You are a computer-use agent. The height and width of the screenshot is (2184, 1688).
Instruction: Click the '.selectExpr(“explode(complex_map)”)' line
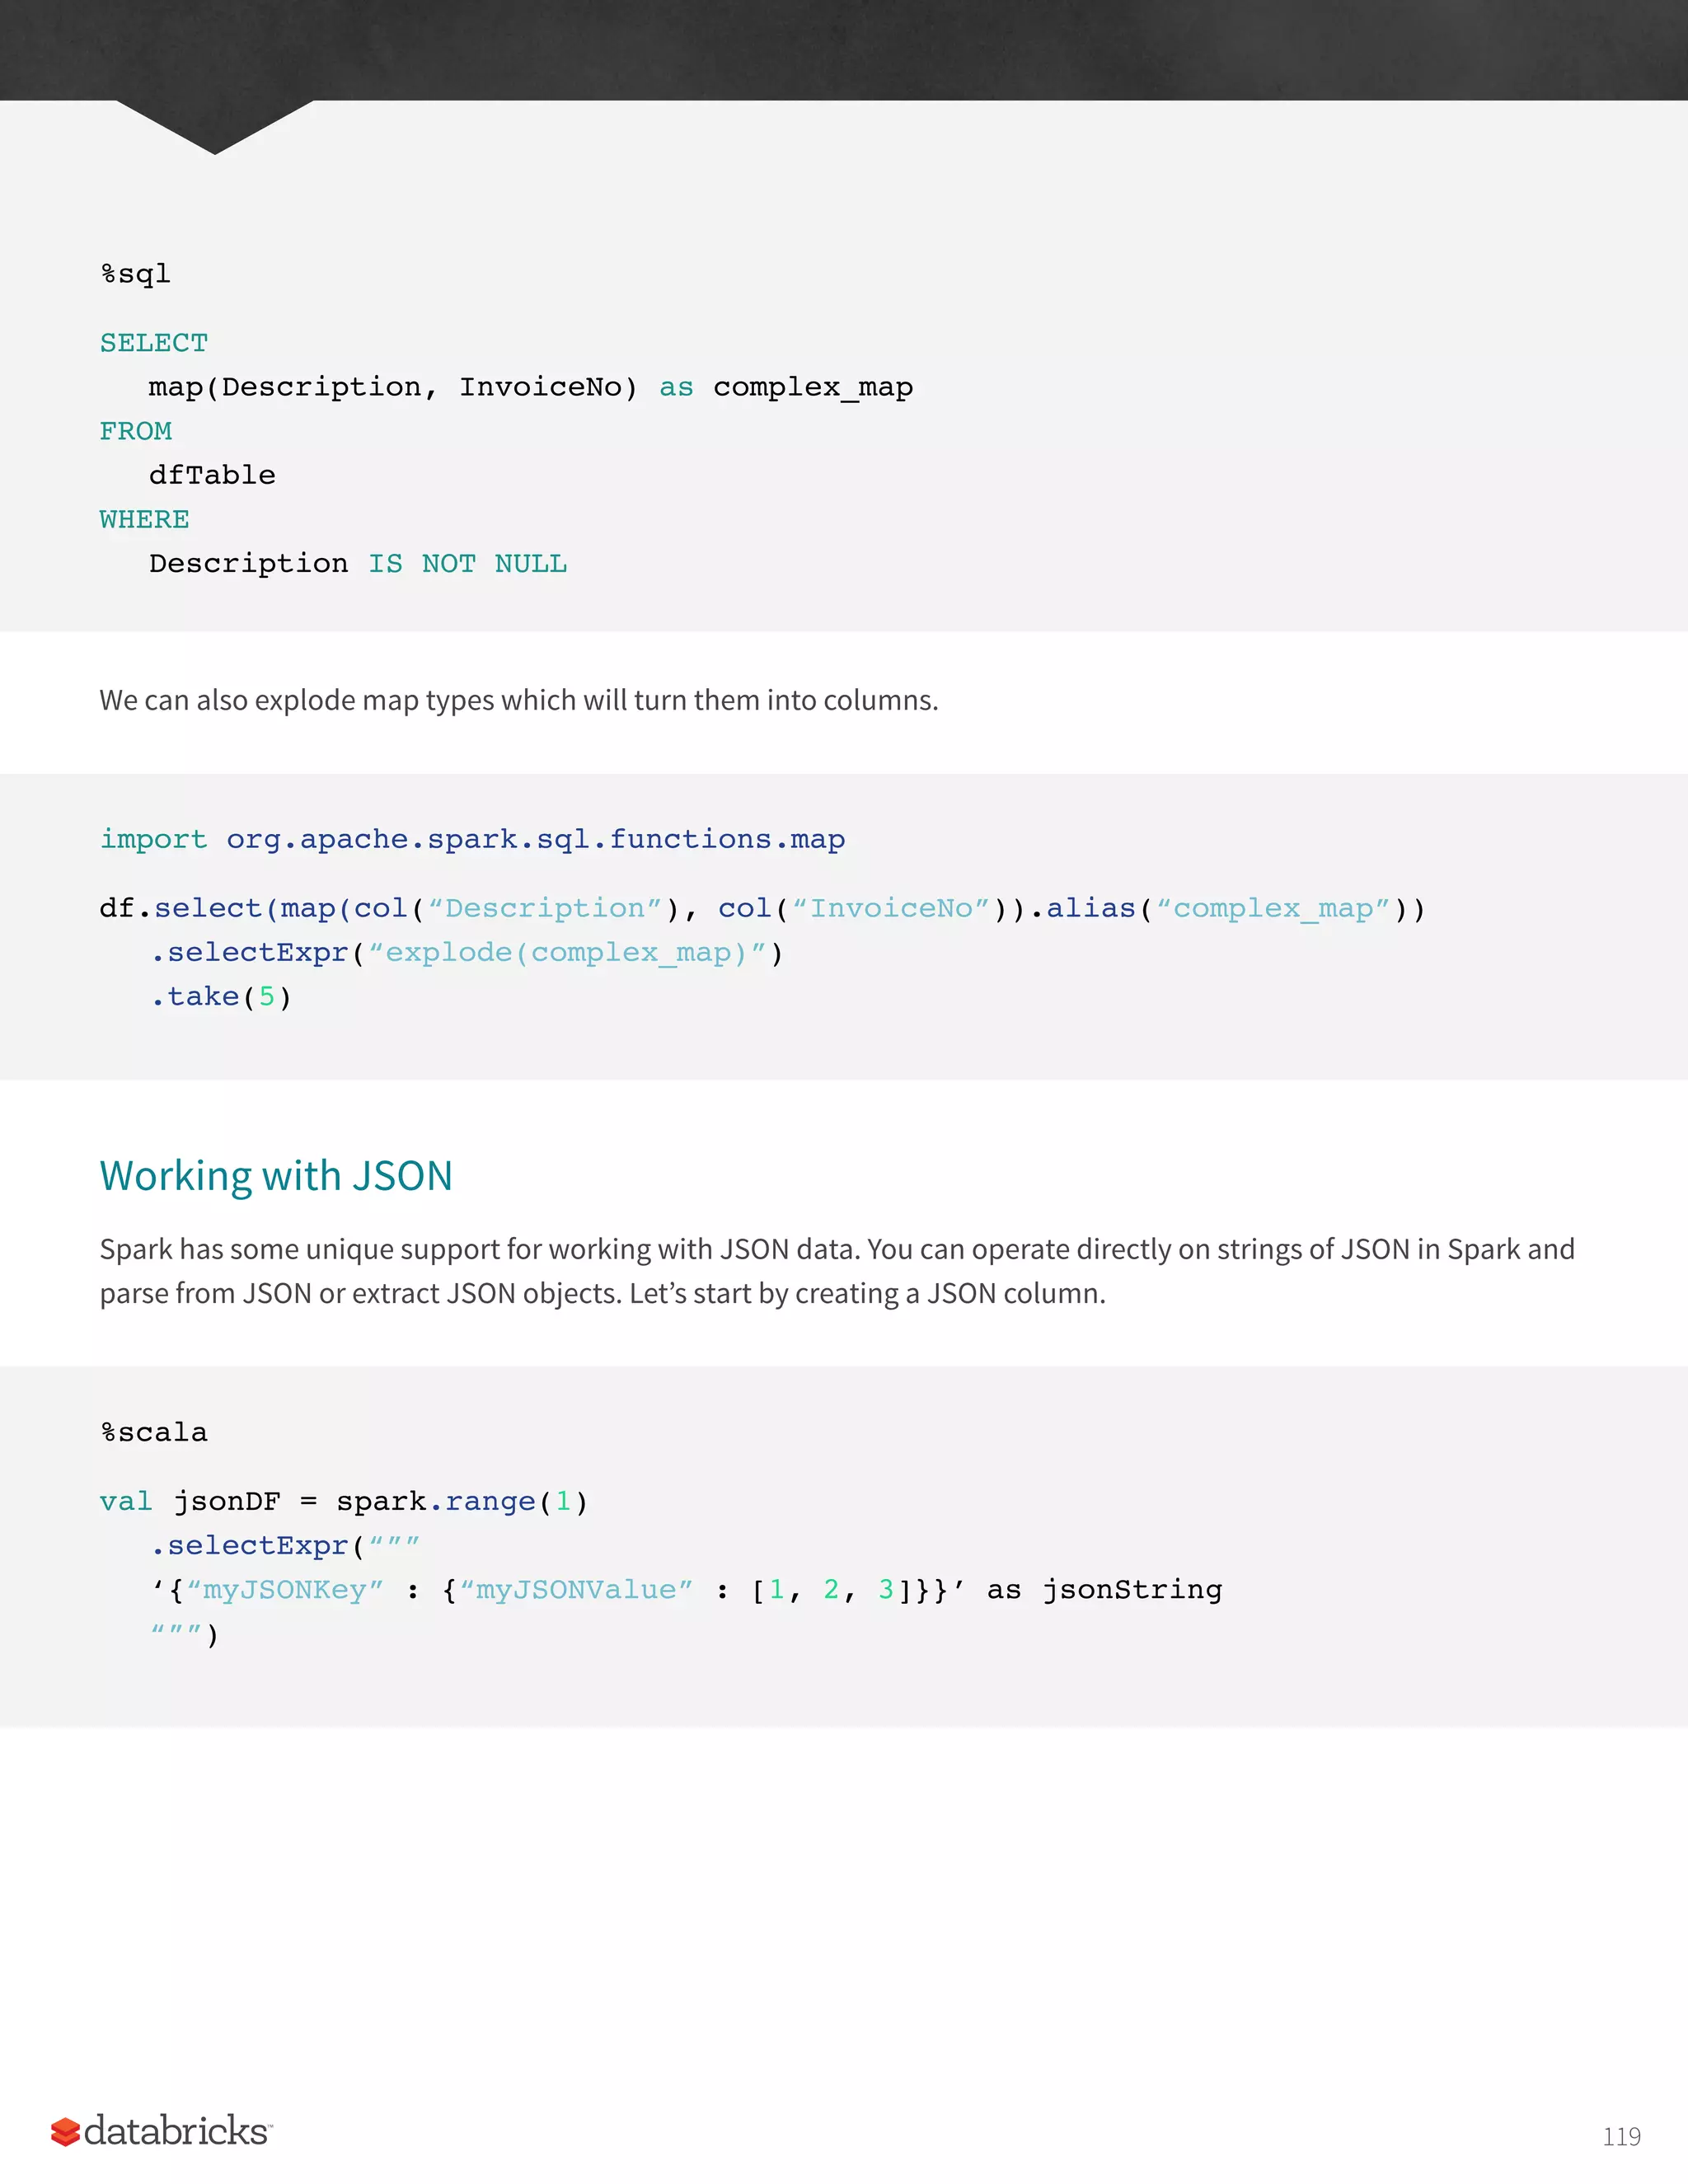(466, 952)
